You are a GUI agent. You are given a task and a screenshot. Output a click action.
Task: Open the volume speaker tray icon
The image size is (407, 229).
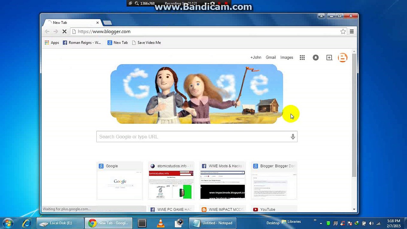point(371,223)
